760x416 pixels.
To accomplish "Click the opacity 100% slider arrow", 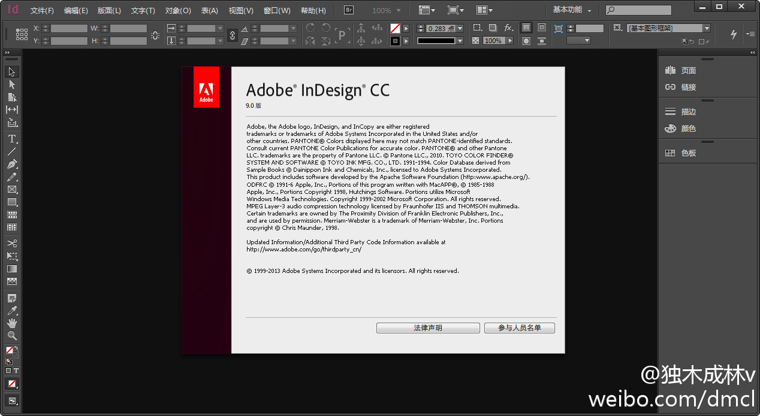I will click(510, 41).
